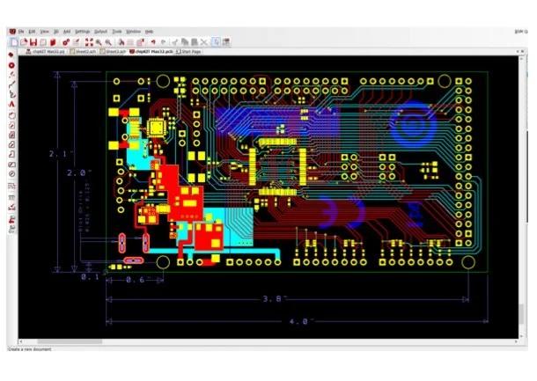Open the Edit menu

[32, 32]
